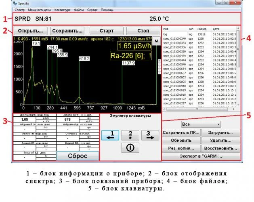Screen dimensions: 254x202
Task: Click the file list vertical scrollbar thumb
Action: 238,48
